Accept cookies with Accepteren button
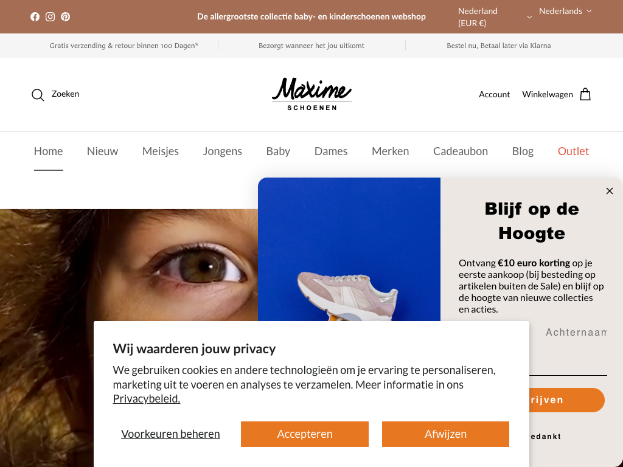The width and height of the screenshot is (623, 467). (305, 434)
